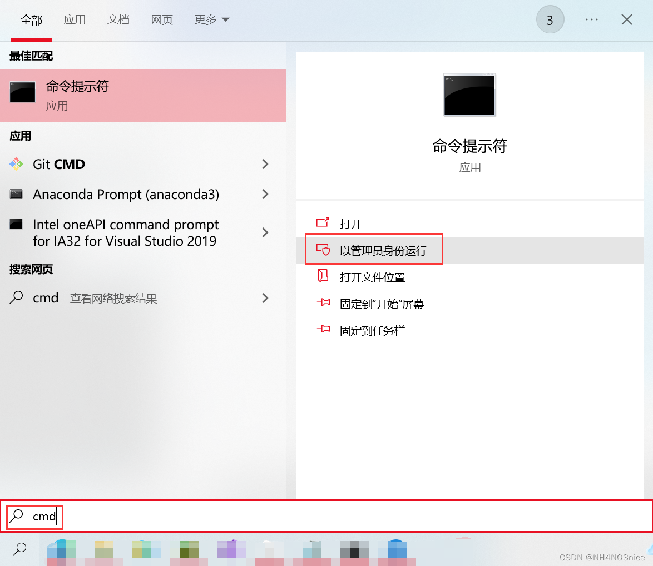Open the 更多 dropdown
The width and height of the screenshot is (653, 566).
(x=211, y=19)
